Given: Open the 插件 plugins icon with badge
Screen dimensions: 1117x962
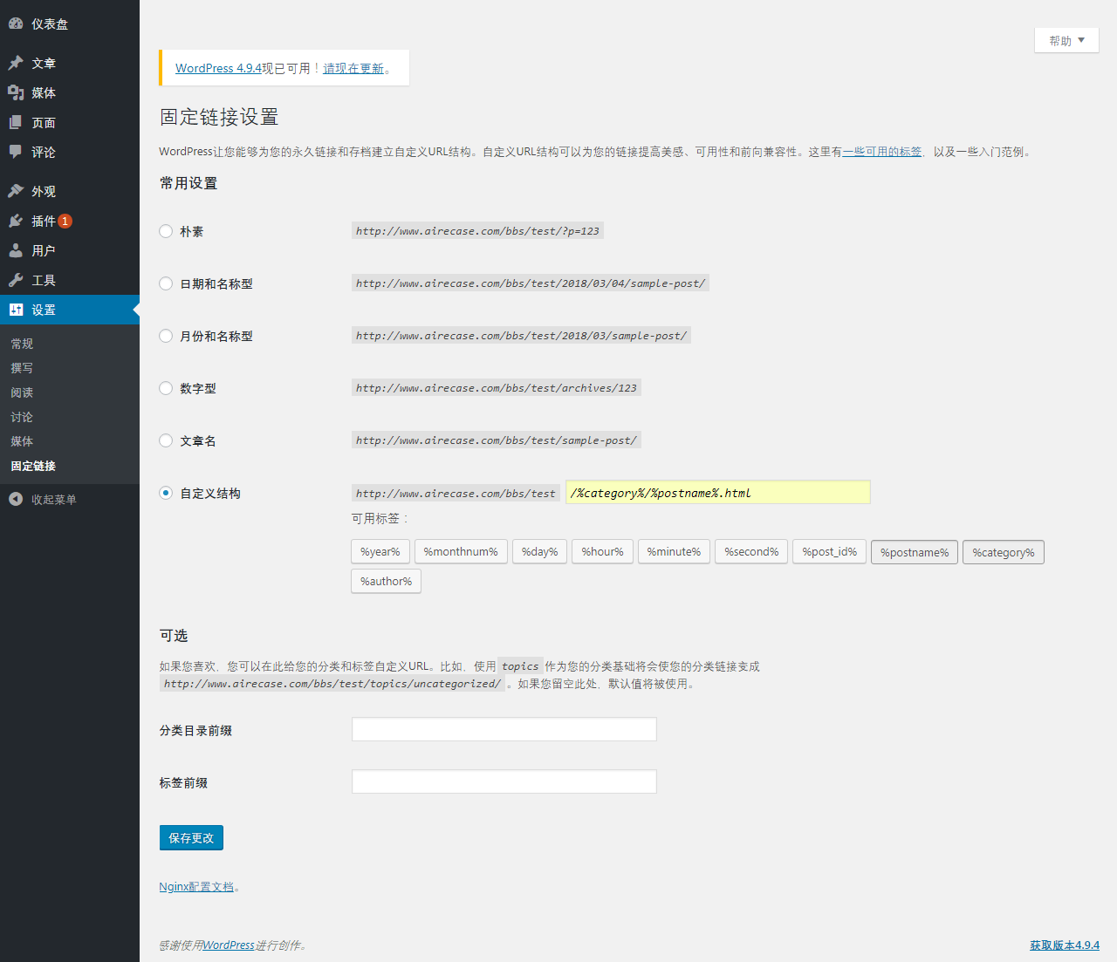Looking at the screenshot, I should pos(16,221).
